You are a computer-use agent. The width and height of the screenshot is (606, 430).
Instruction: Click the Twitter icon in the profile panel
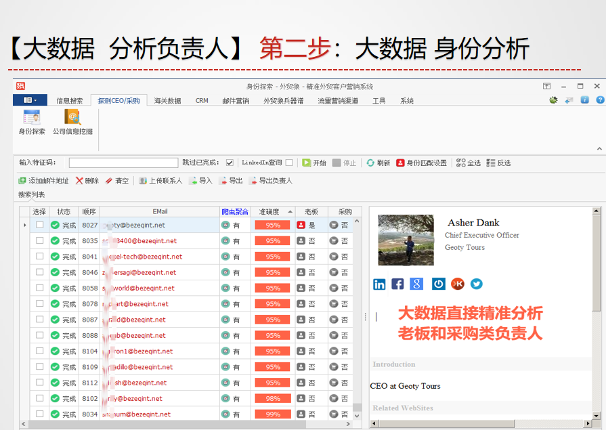(x=476, y=284)
